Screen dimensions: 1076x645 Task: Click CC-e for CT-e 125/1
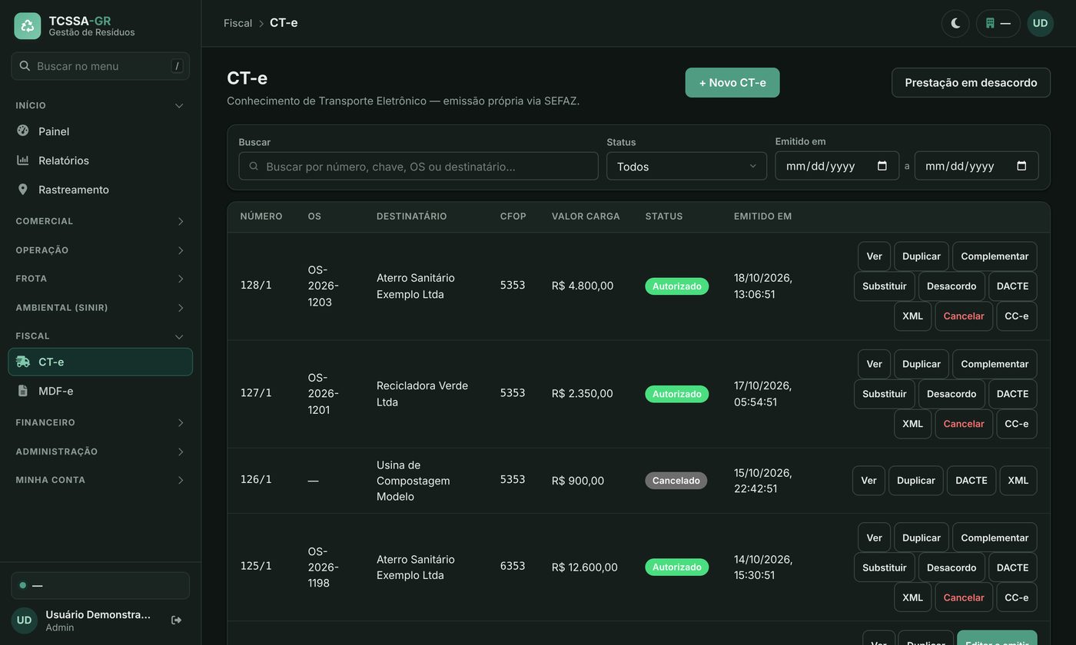tap(1017, 597)
